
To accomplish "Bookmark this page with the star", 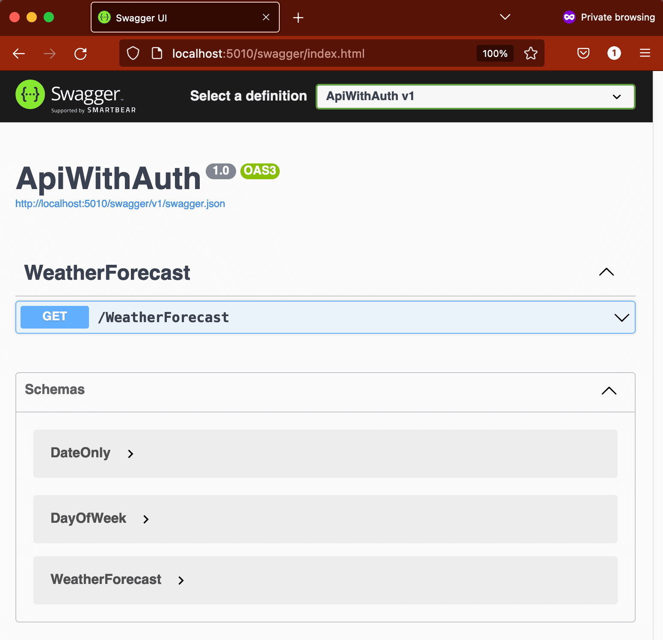I will (x=530, y=53).
